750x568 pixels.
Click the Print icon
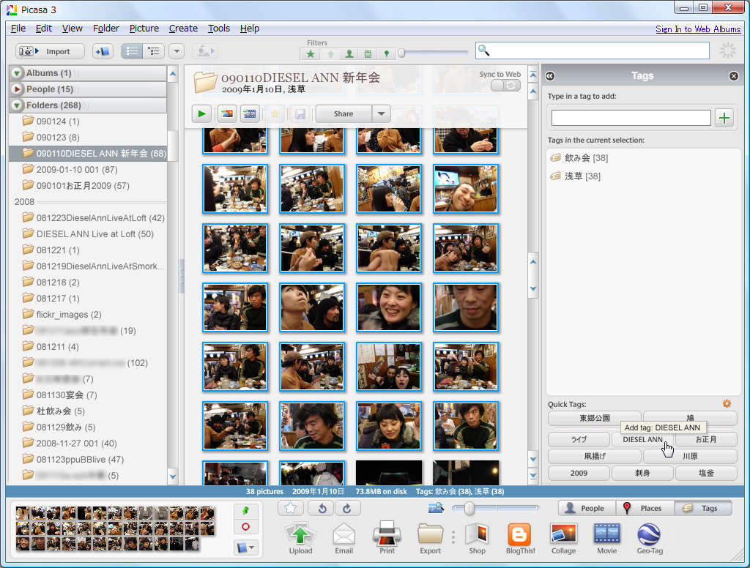pyautogui.click(x=387, y=539)
